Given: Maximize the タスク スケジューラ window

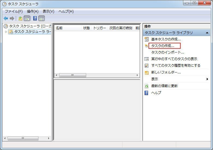Looking at the screenshot, I should 194,3.
